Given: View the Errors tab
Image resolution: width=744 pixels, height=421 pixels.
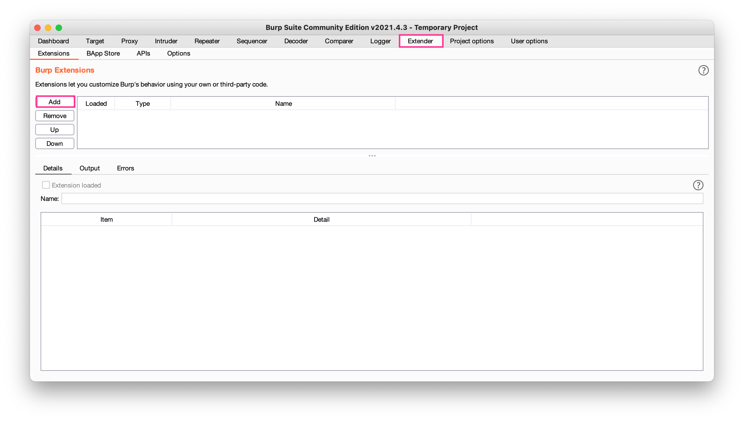Looking at the screenshot, I should [x=125, y=168].
